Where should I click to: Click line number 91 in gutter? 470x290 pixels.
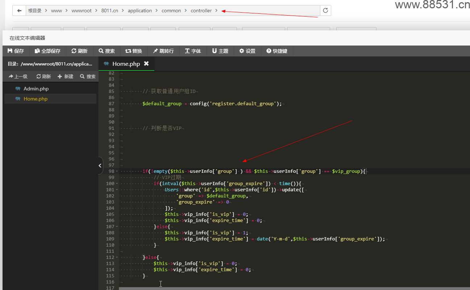pyautogui.click(x=111, y=128)
